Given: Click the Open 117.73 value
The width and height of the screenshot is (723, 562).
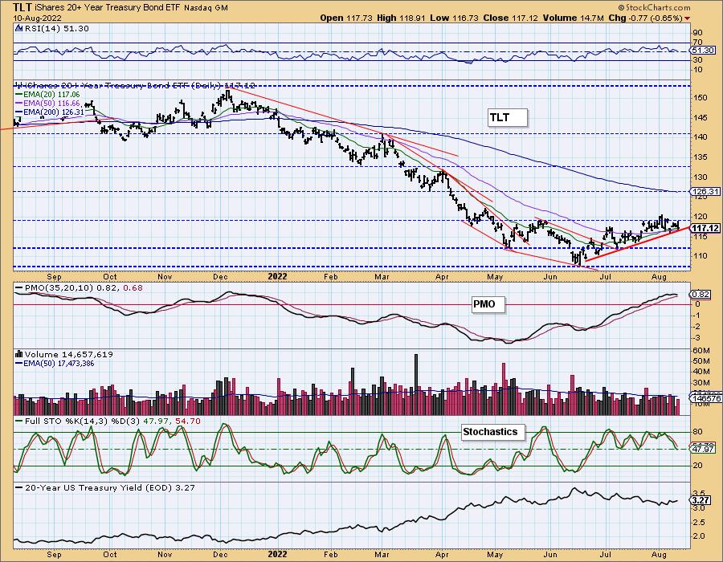Looking at the screenshot, I should 347,18.
